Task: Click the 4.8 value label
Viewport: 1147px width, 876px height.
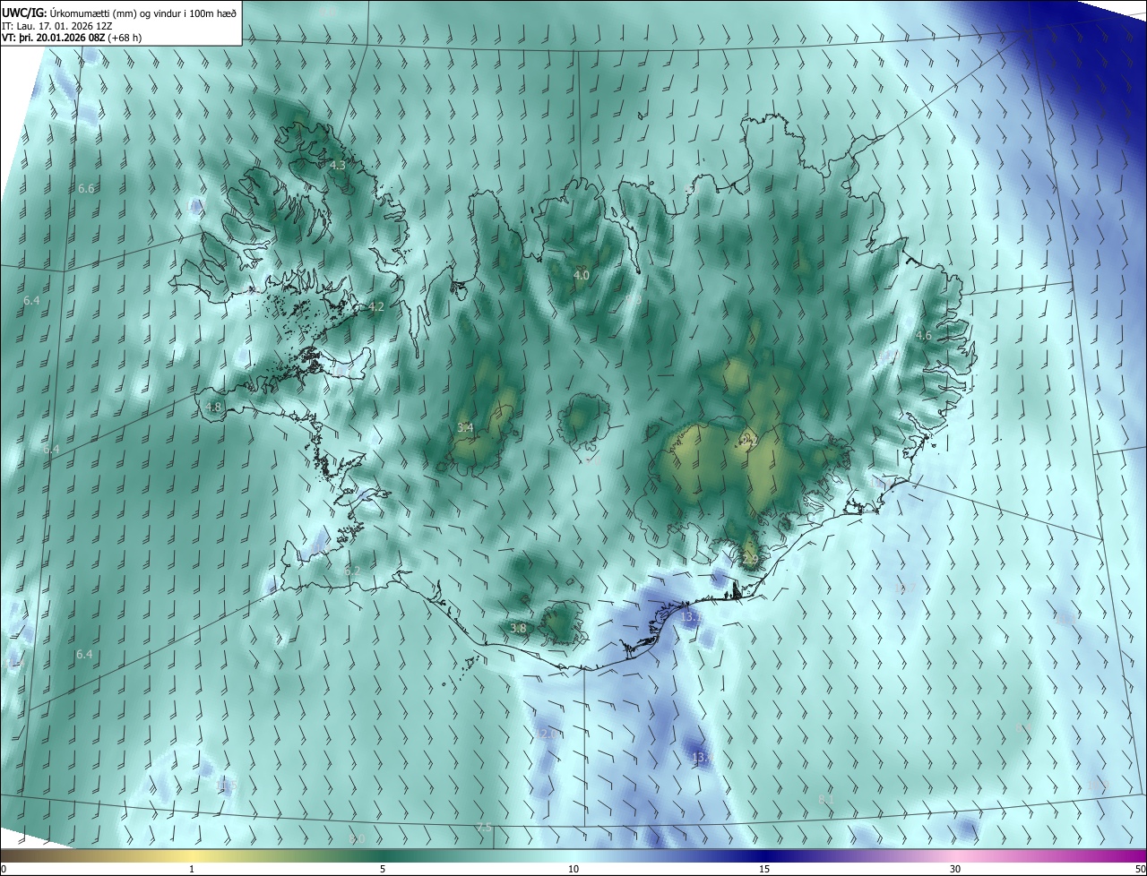Action: point(212,408)
